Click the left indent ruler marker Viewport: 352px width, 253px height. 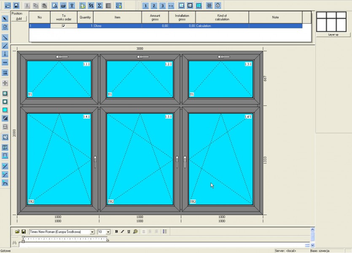tap(23, 241)
